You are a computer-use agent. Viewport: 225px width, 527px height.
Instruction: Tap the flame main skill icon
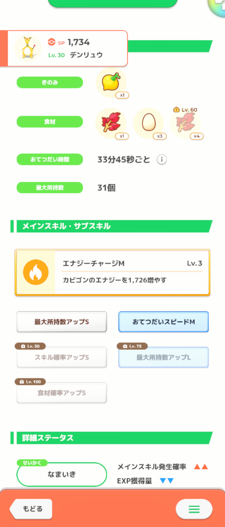(36, 272)
